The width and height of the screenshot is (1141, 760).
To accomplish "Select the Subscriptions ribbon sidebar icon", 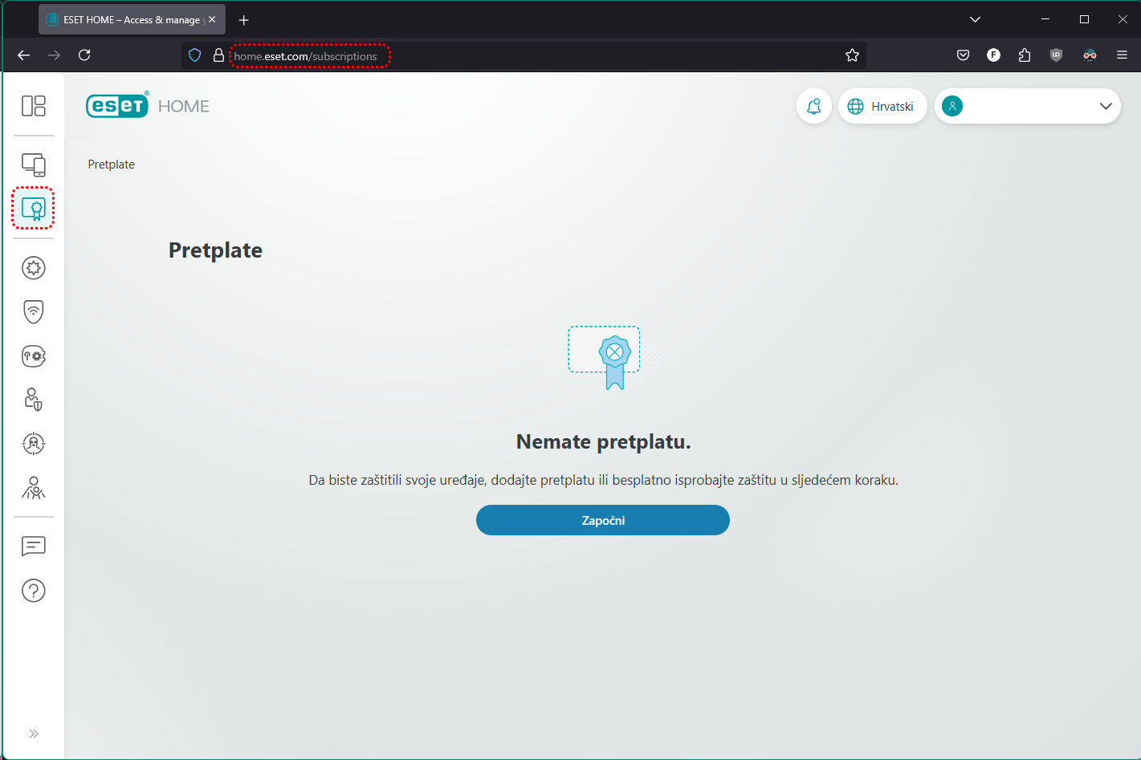I will pos(34,209).
